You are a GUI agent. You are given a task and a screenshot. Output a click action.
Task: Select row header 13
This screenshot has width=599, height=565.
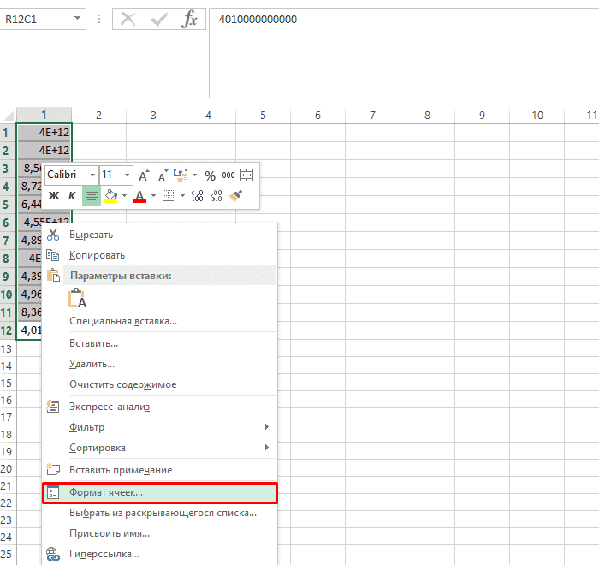click(x=7, y=348)
